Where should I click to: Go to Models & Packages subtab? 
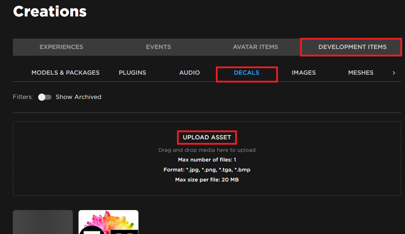pyautogui.click(x=65, y=73)
